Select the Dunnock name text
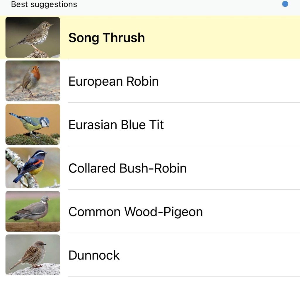This screenshot has height=285, width=300. point(94,255)
